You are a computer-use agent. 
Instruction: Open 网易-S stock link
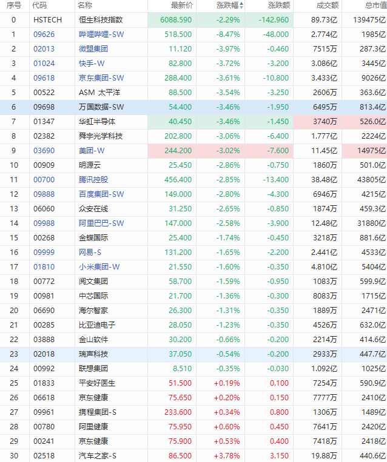[x=90, y=252]
